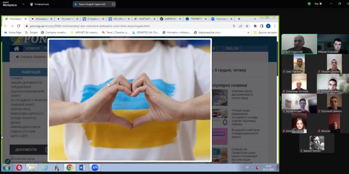The width and height of the screenshot is (349, 174).
Task: Open the Chrome three-dot menu
Action: point(275,26)
